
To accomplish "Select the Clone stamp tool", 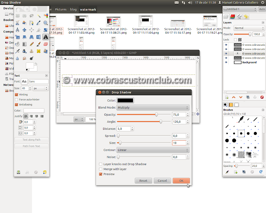I will 32,51.
